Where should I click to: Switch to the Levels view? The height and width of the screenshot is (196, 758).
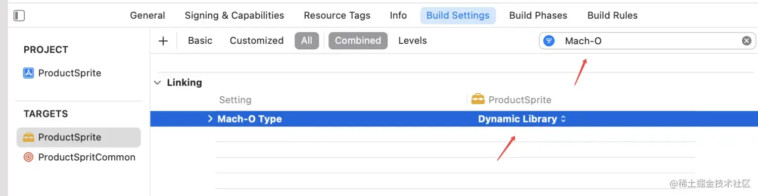point(412,41)
